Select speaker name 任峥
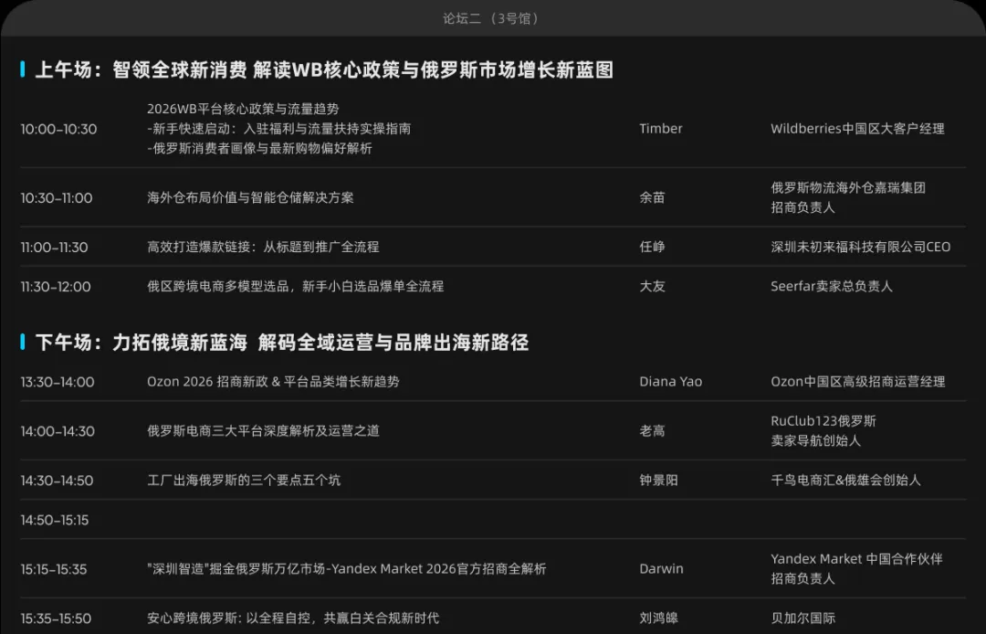The image size is (986, 634). (652, 247)
